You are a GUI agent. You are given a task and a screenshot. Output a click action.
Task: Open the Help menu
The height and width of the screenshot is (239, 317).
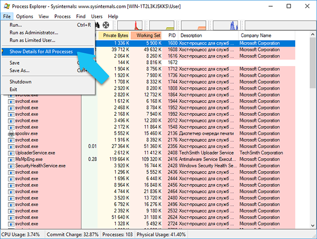[x=113, y=17]
